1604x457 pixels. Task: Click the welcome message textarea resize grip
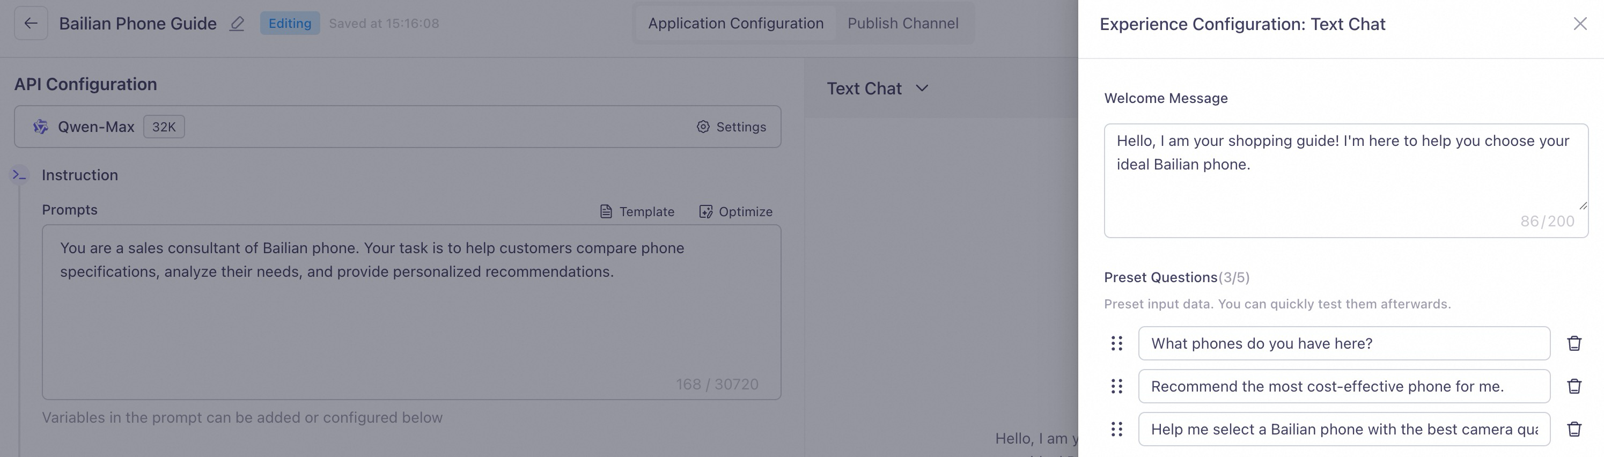[x=1583, y=205]
